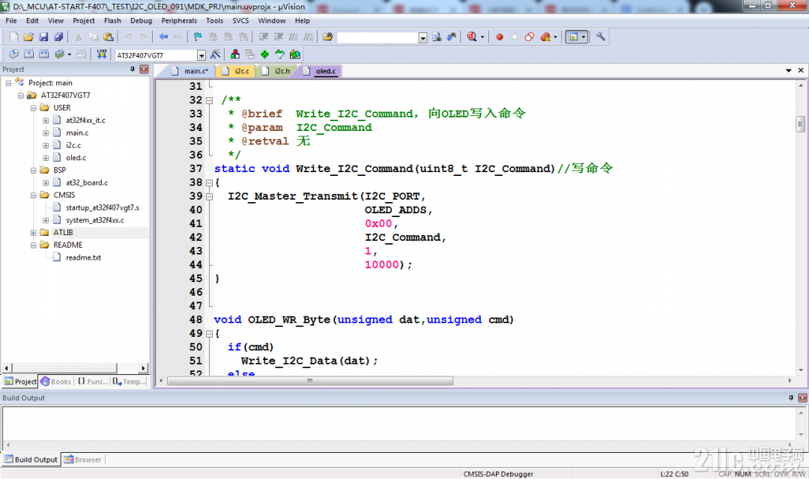The height and width of the screenshot is (479, 809).
Task: Click the Open file folder icon
Action: (x=28, y=37)
